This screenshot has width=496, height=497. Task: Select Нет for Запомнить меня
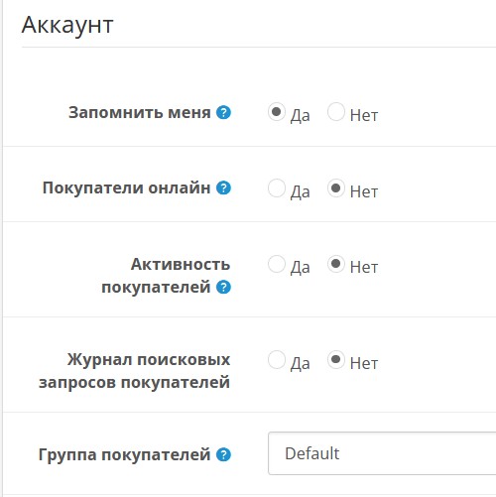pos(336,112)
